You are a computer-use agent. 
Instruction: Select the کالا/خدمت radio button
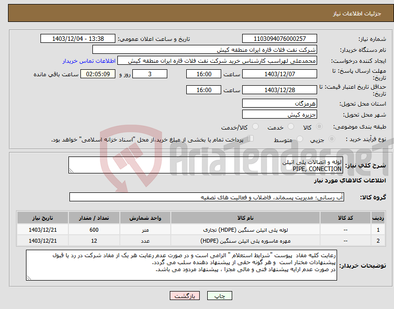(x=255, y=127)
